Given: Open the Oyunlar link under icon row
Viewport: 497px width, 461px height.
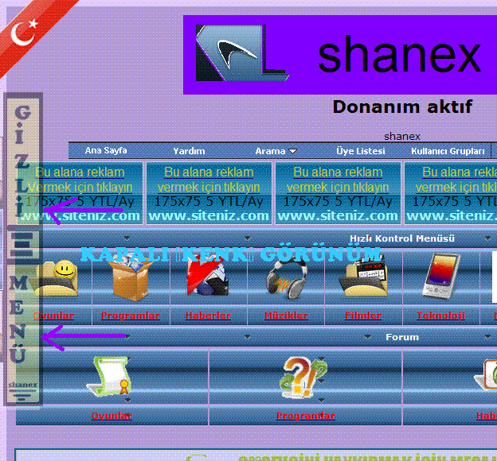Looking at the screenshot, I should point(54,316).
